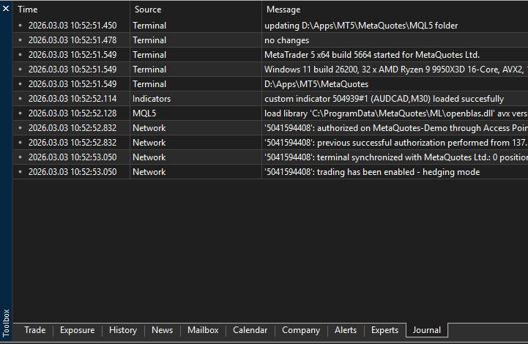Click the vertical Toolbox label
The width and height of the screenshot is (528, 344).
coord(6,322)
